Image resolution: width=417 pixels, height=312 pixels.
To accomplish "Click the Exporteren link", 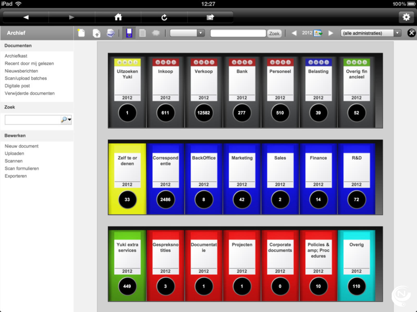I will tap(16, 176).
